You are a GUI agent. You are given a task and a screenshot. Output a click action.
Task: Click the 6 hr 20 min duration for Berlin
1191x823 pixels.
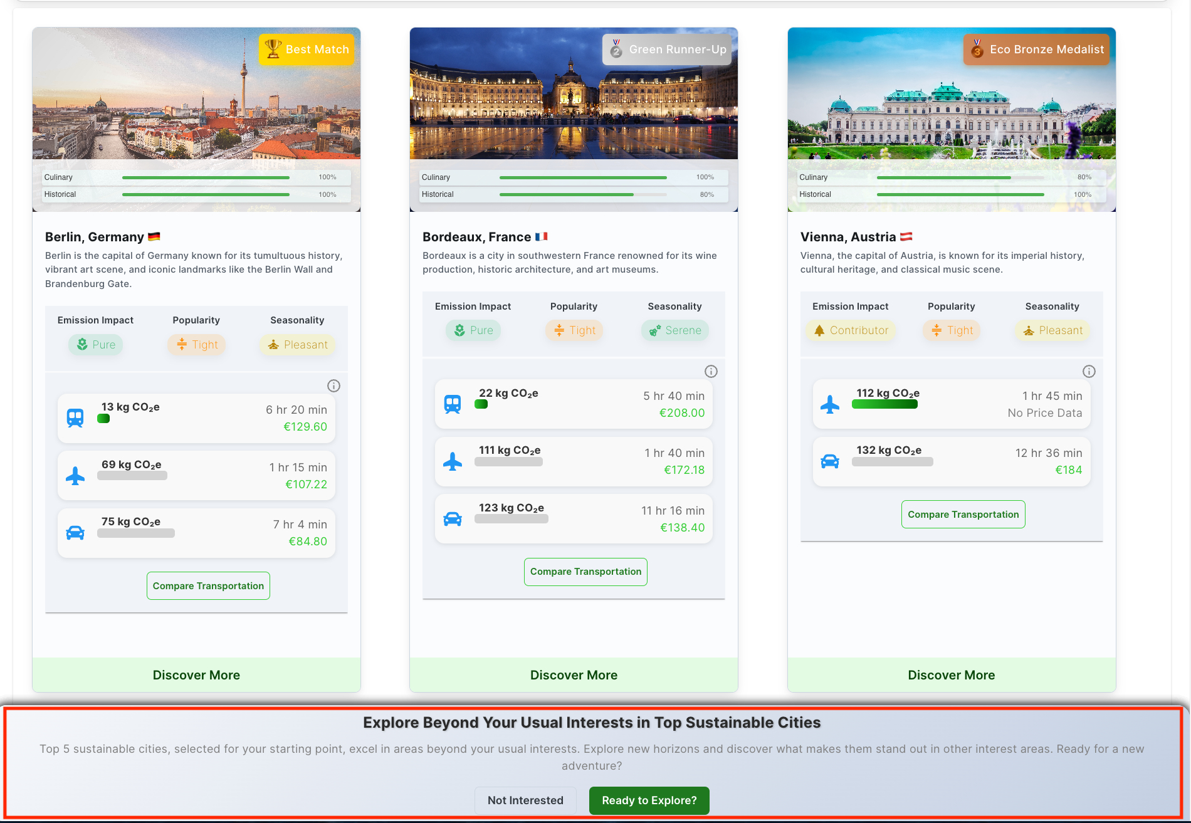coord(296,410)
